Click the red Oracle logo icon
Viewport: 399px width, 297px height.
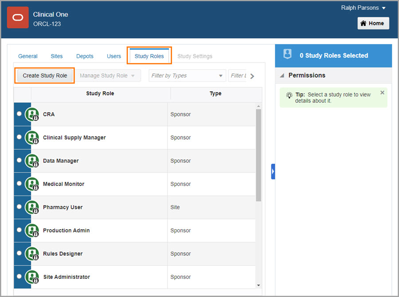pyautogui.click(x=18, y=18)
